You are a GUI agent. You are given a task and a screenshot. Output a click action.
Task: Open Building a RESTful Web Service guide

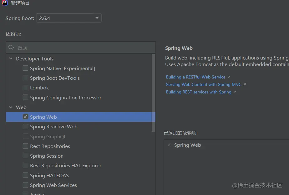point(196,77)
